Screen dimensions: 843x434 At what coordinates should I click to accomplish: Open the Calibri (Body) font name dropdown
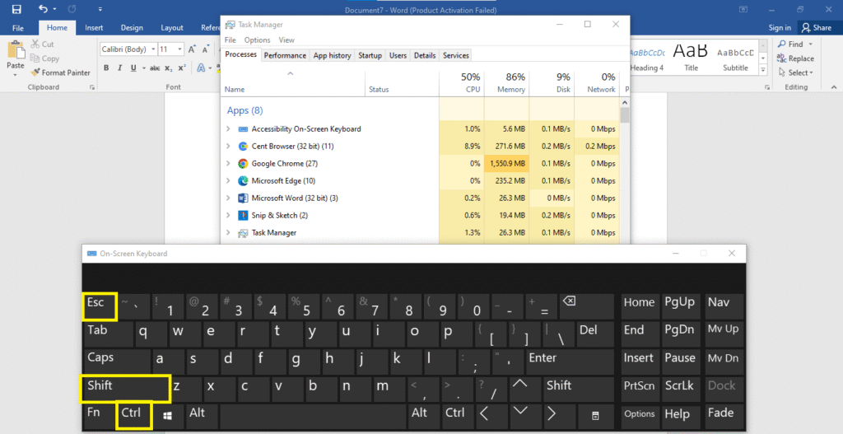(x=153, y=49)
